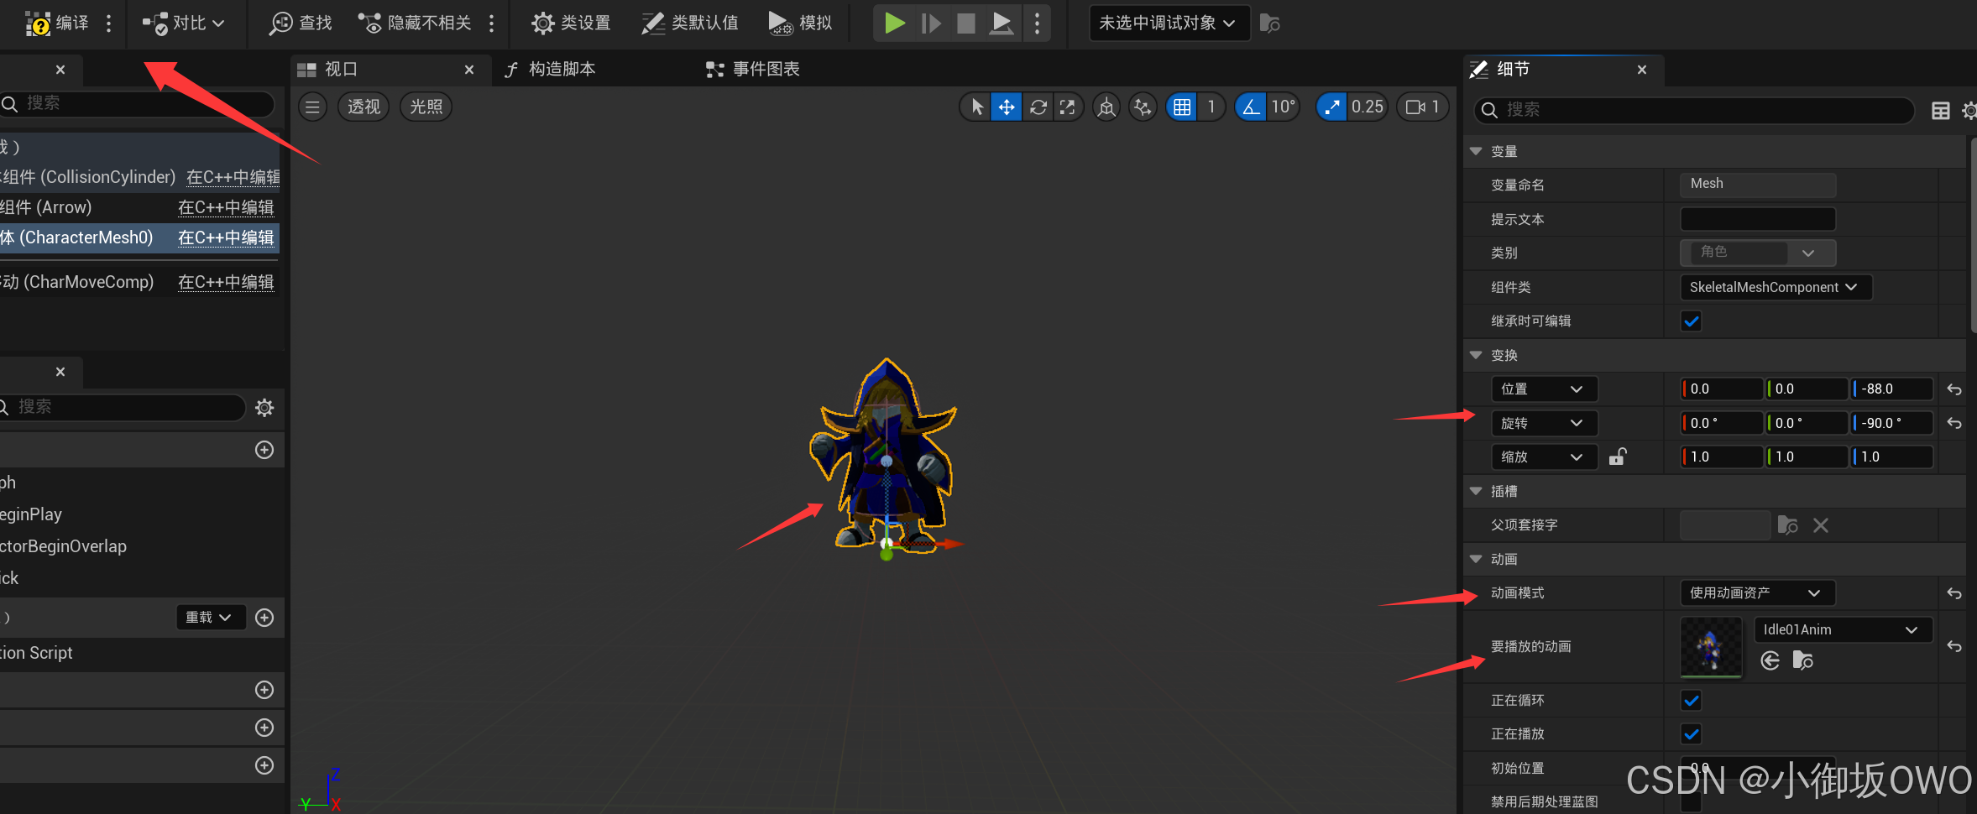The width and height of the screenshot is (1977, 814).
Task: Select the Details (细节) panel tab
Action: pos(1563,69)
